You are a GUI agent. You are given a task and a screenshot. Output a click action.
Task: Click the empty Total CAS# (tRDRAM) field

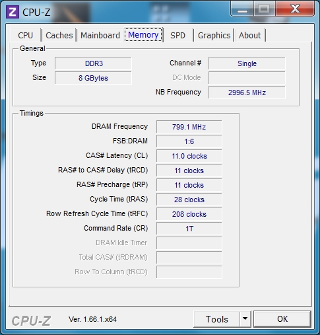(x=189, y=258)
